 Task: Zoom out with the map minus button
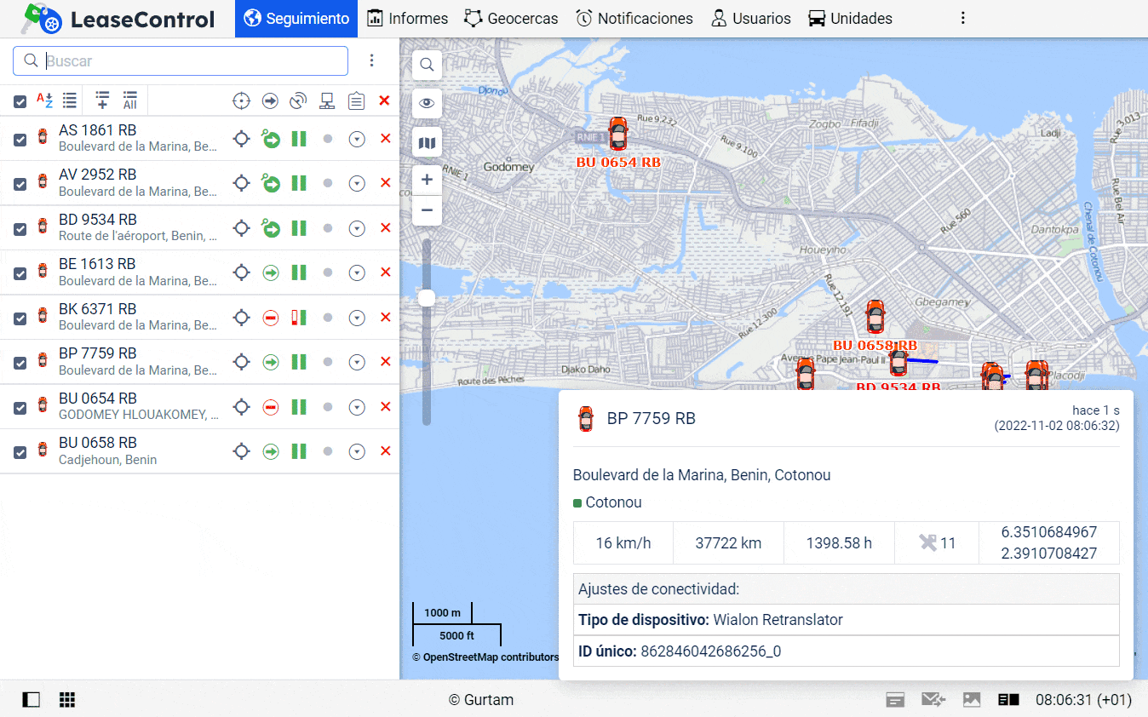tap(427, 210)
